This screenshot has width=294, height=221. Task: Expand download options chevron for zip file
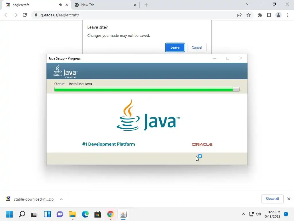(x=61, y=199)
